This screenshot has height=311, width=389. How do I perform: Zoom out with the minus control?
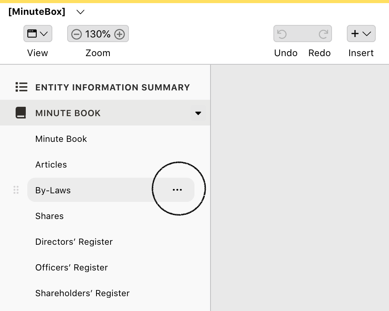(x=77, y=34)
